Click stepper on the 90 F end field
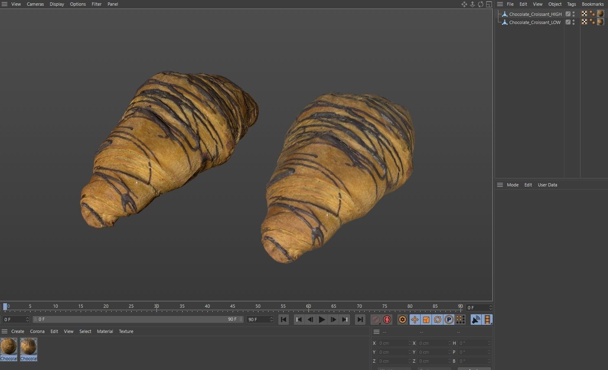The width and height of the screenshot is (608, 370). point(271,320)
